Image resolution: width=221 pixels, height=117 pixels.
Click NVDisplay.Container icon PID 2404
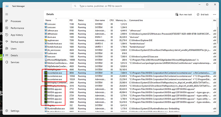(x=46, y=83)
